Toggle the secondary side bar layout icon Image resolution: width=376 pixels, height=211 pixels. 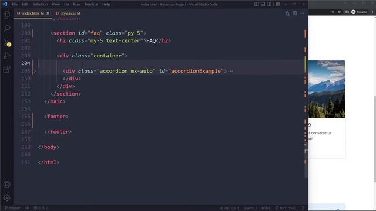(269, 4)
